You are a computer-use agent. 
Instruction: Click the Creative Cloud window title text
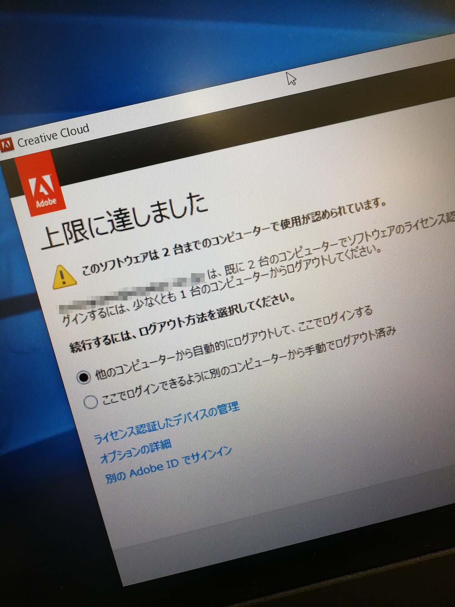pos(53,135)
